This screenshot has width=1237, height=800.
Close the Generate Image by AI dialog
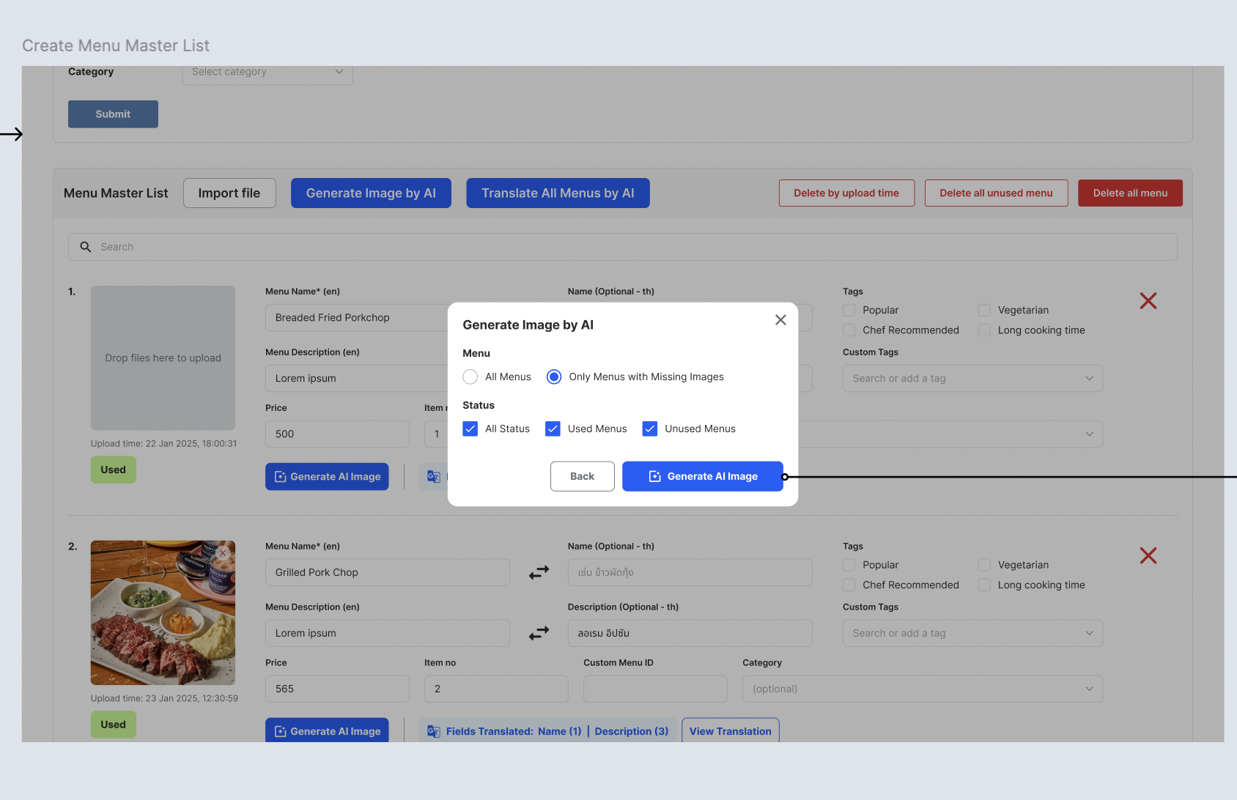tap(780, 320)
